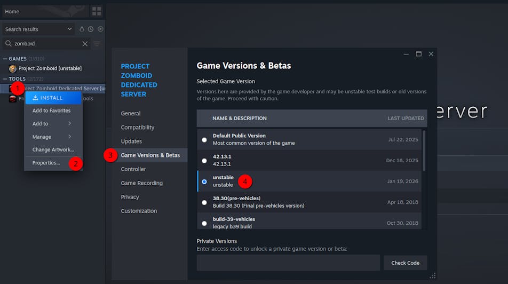Toggle the ready-to-play filter icon
508x284 pixels.
coord(100,29)
